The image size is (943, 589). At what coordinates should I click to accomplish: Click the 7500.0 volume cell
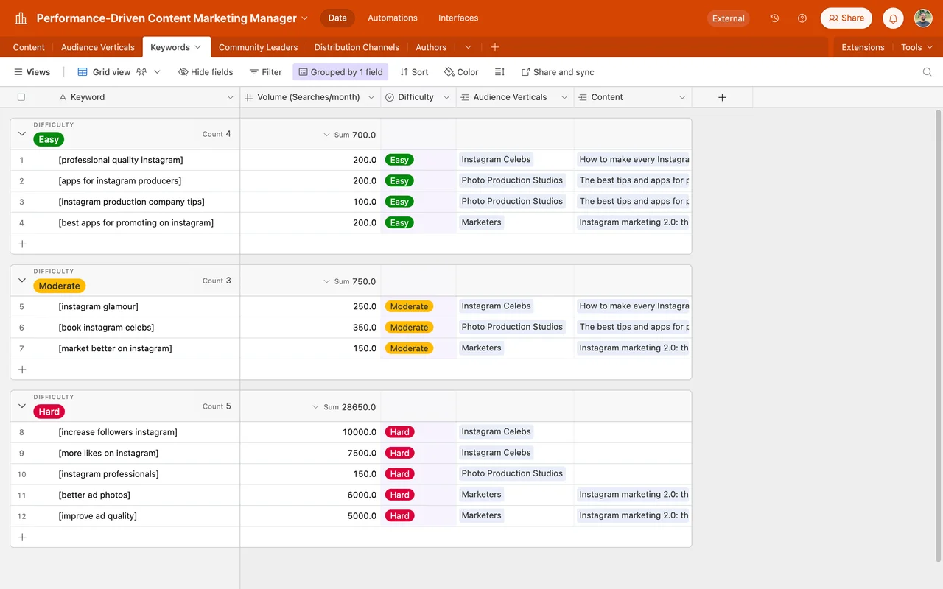[x=310, y=453]
